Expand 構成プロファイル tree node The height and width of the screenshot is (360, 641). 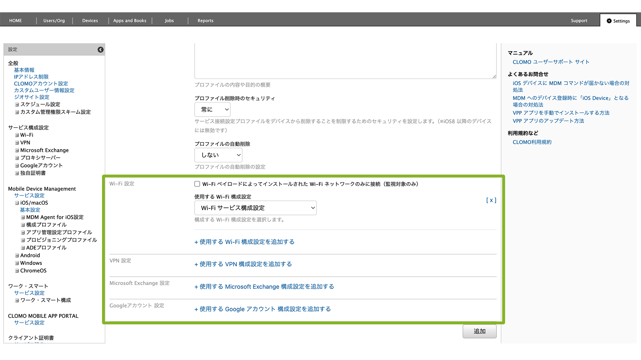point(23,225)
